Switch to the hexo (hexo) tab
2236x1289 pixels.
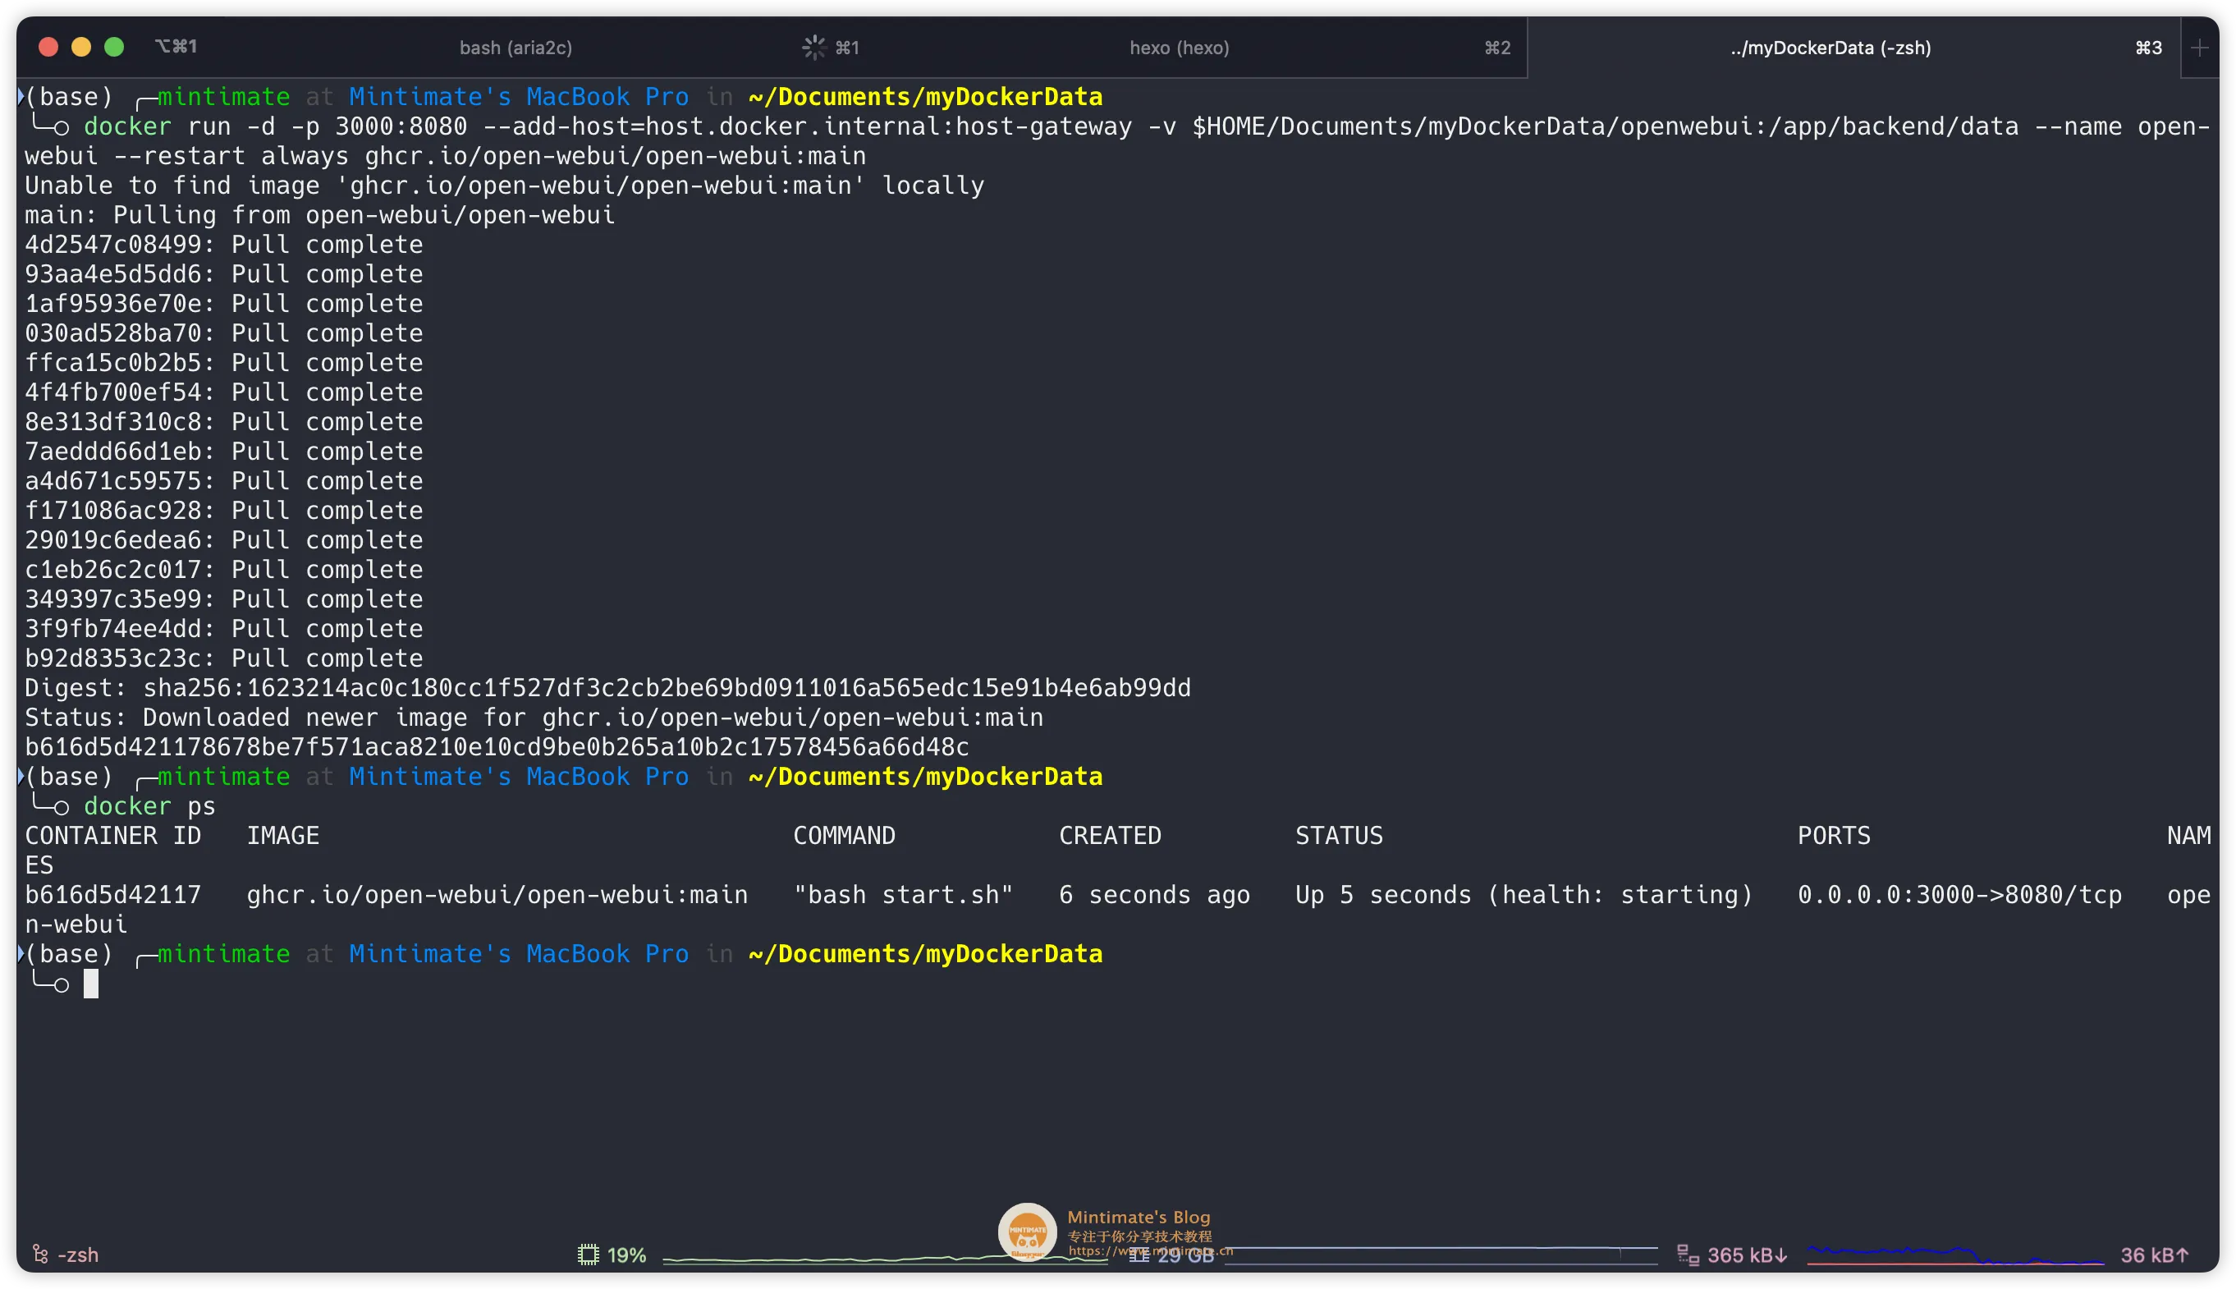tap(1179, 48)
